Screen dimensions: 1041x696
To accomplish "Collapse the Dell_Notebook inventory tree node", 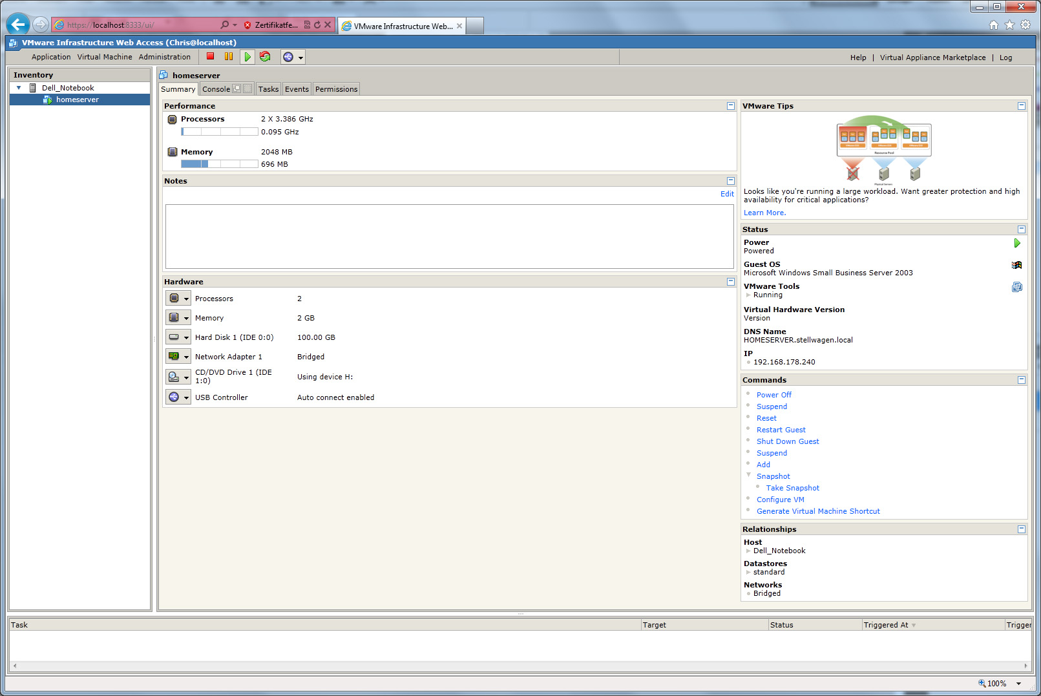I will pos(19,88).
